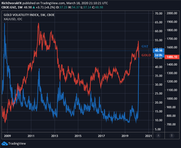This screenshot has height=148, width=181.
Task: Click the 1100.00 right price scale value
Action: pyautogui.click(x=172, y=90)
